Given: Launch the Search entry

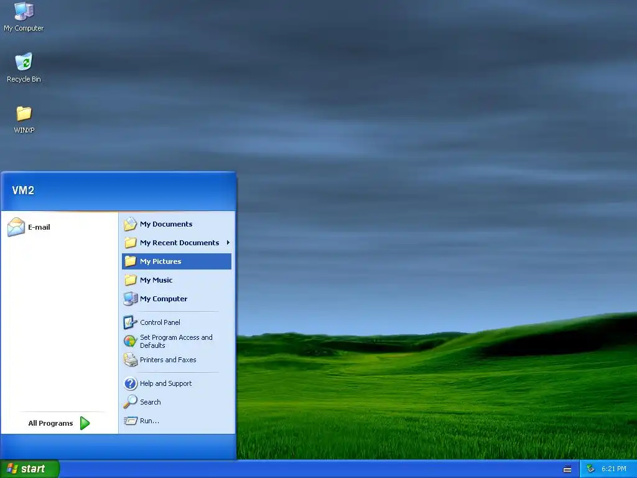Looking at the screenshot, I should click(176, 402).
